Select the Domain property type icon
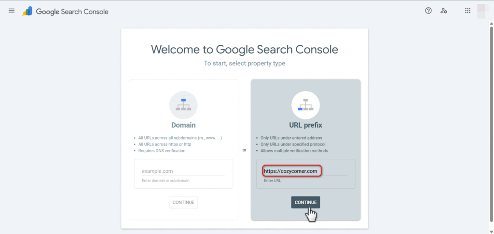The image size is (494, 234). coord(183,105)
